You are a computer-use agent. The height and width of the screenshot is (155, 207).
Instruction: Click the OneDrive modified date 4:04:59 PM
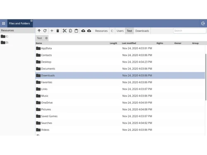(x=137, y=103)
